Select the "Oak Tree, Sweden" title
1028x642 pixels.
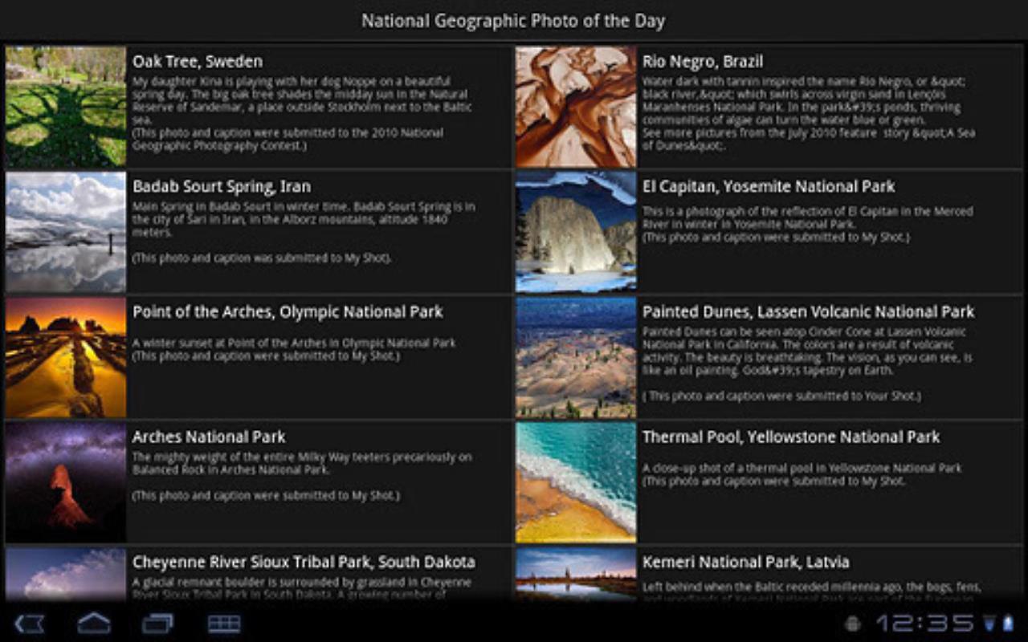click(x=198, y=61)
